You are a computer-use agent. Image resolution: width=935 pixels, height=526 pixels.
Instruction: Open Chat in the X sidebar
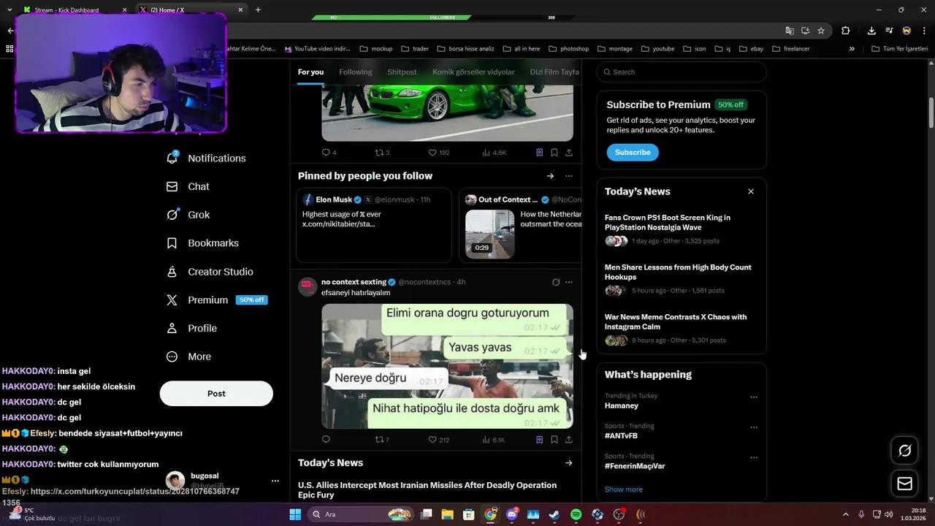pos(188,186)
